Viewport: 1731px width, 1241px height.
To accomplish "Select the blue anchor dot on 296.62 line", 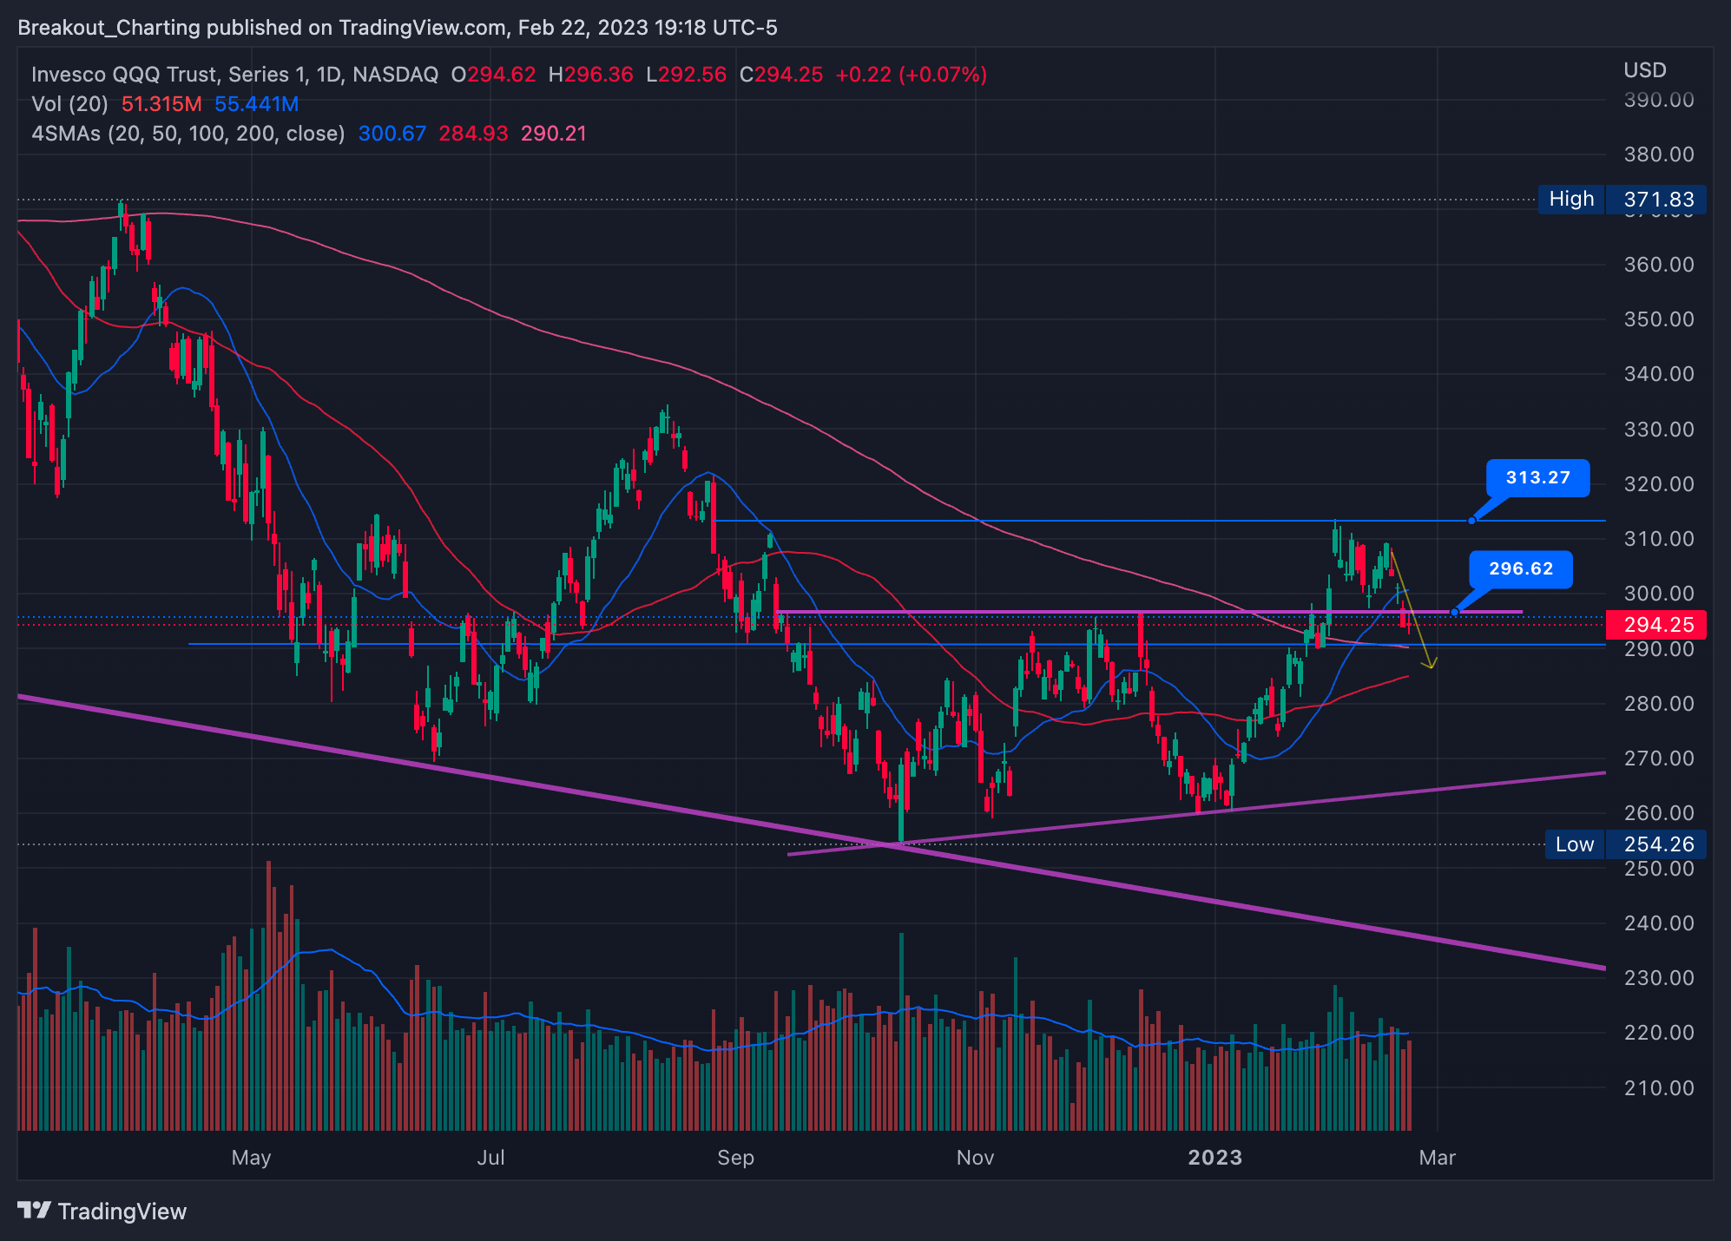I will (1454, 613).
